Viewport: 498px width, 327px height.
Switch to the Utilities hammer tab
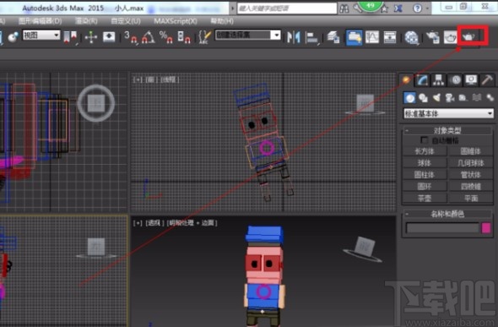[487, 80]
